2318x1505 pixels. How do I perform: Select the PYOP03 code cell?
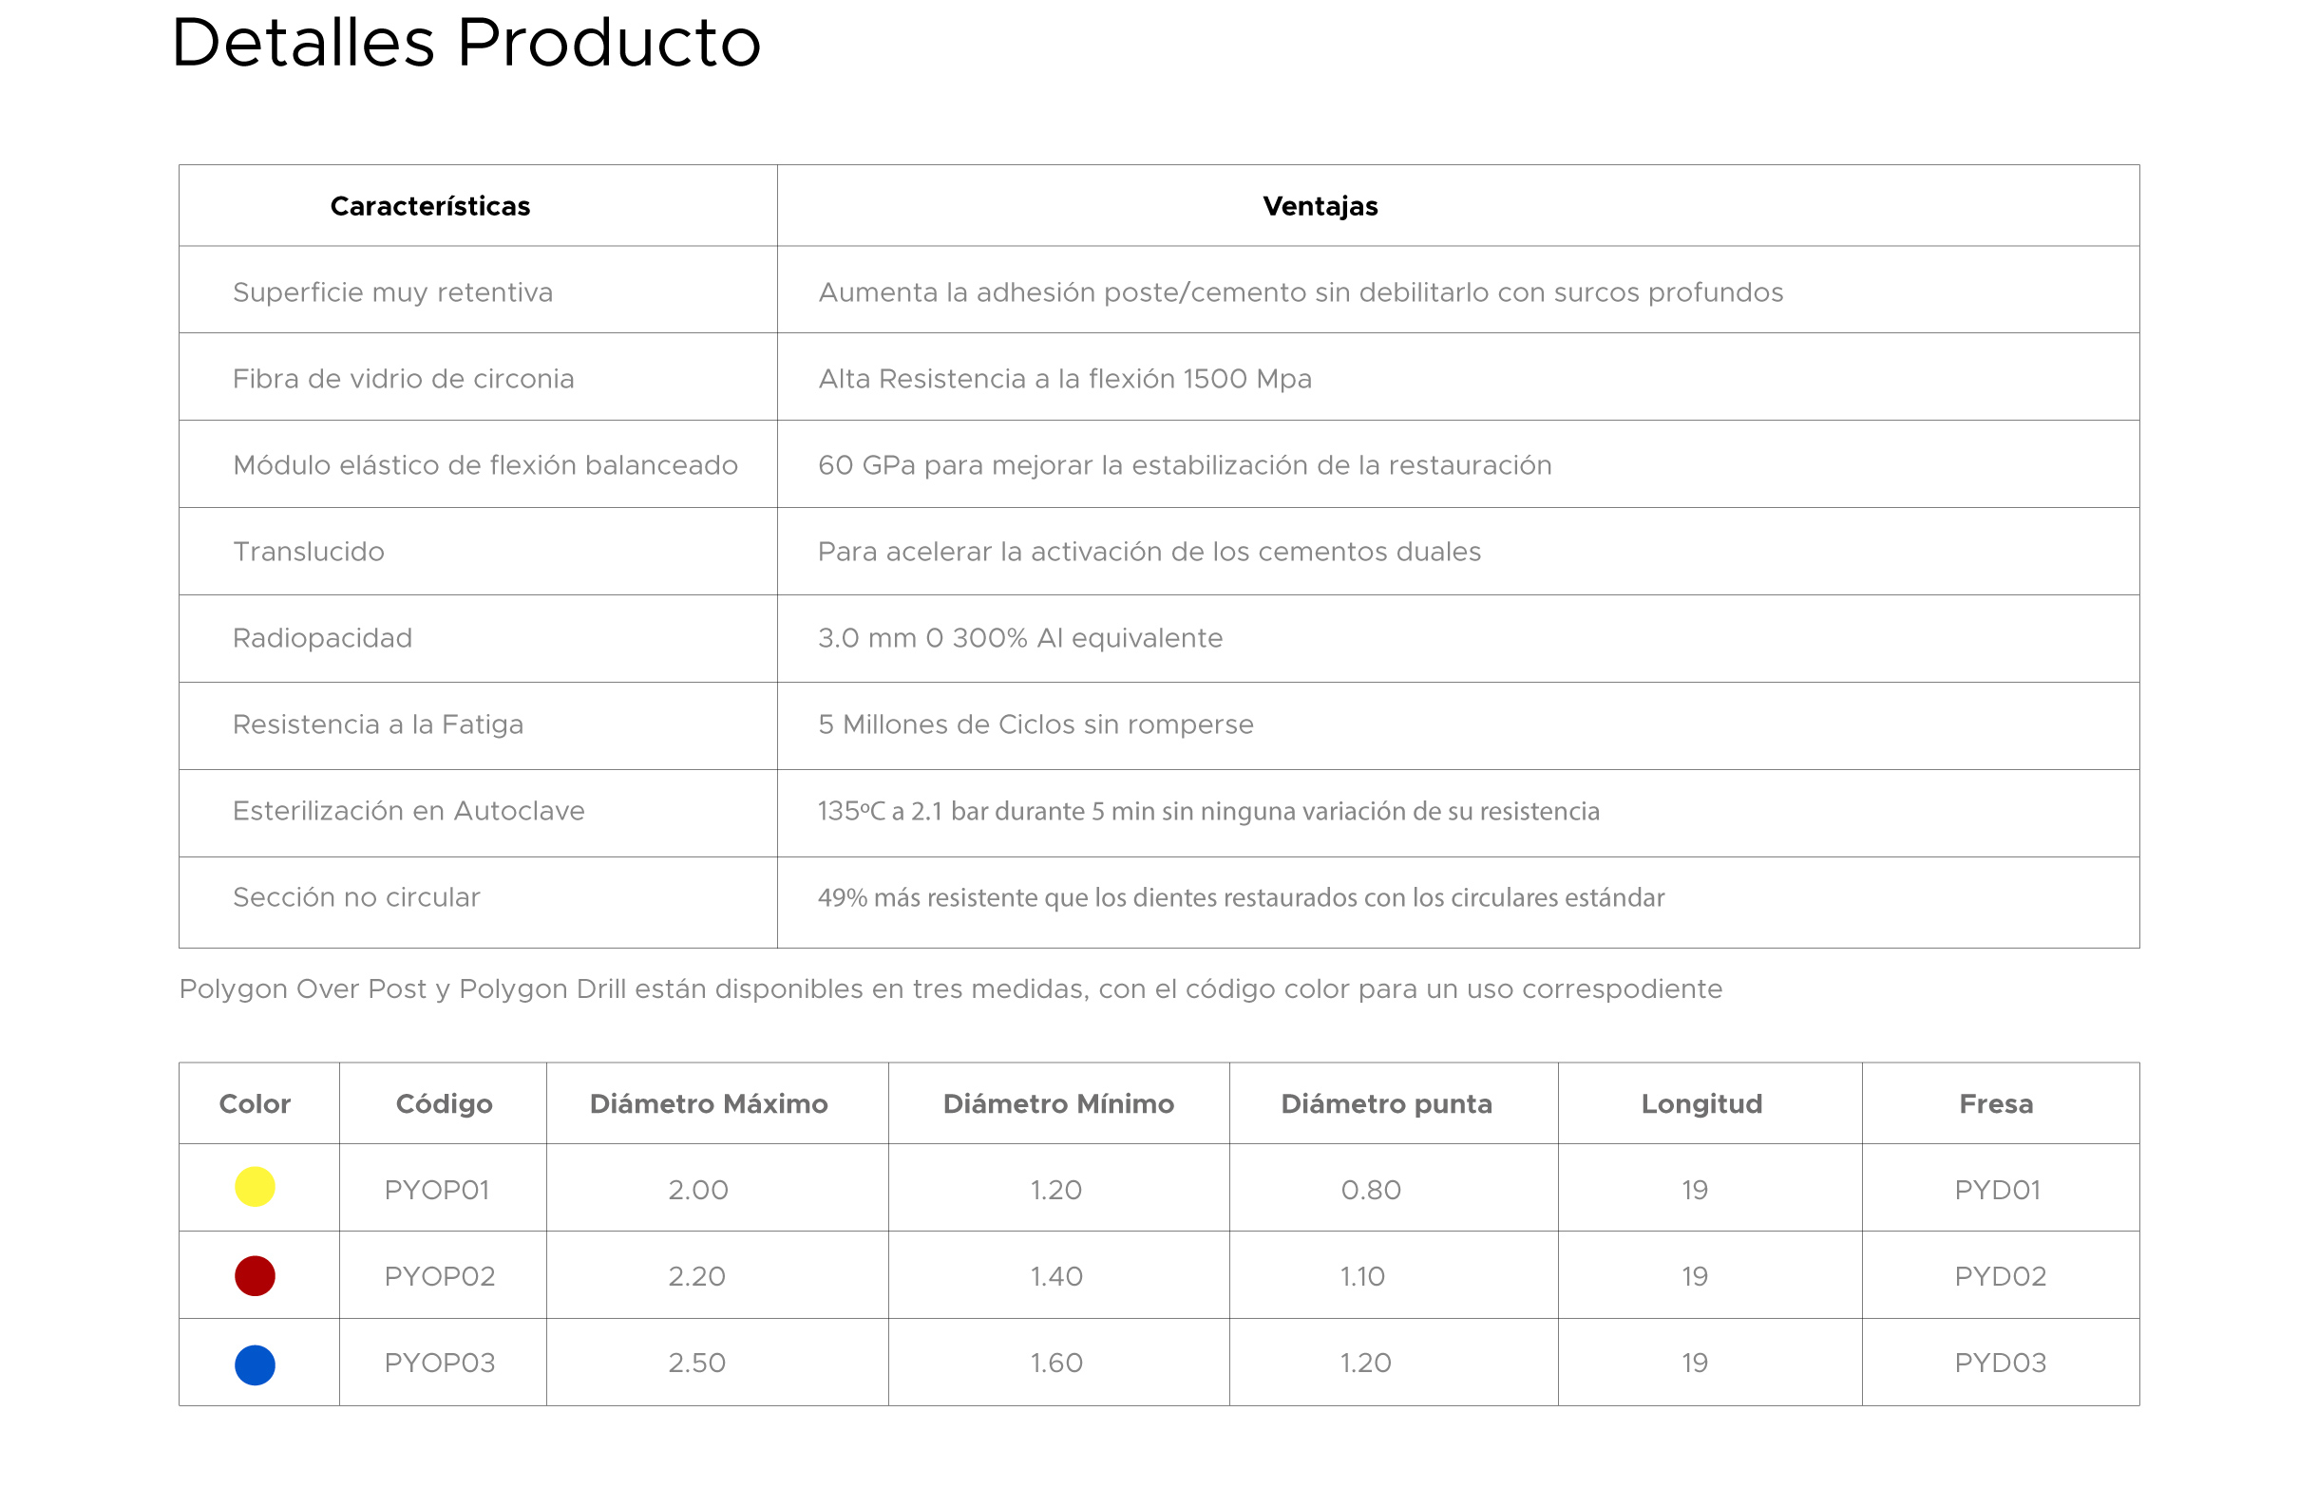[x=439, y=1363]
